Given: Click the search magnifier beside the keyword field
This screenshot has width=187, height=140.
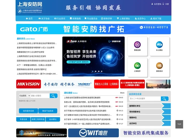Looking at the screenshot, I should pyautogui.click(x=54, y=96).
